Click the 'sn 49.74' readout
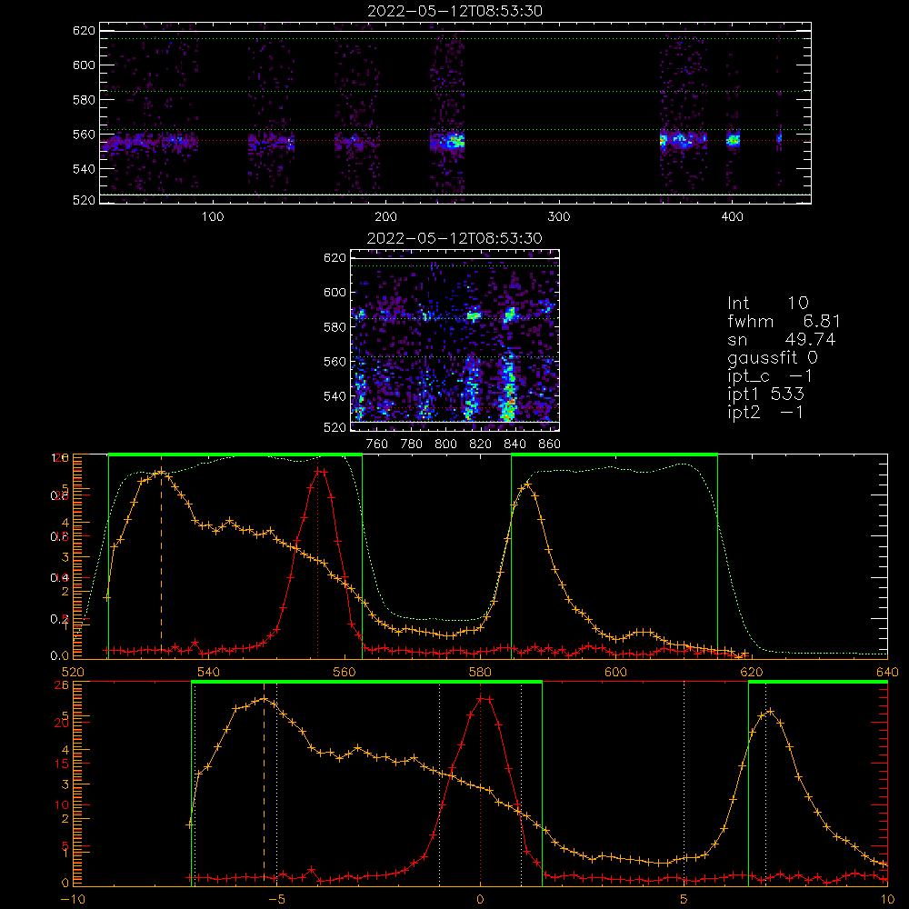Image resolution: width=909 pixels, height=909 pixels. [x=782, y=339]
